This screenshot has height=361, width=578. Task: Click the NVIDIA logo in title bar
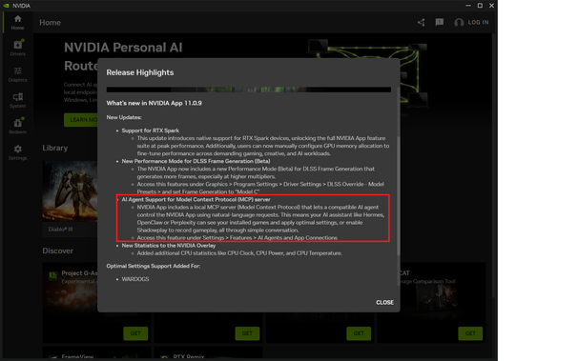pos(6,6)
